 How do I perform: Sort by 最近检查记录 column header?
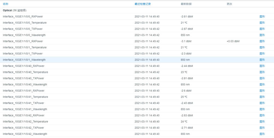(x=142, y=4)
